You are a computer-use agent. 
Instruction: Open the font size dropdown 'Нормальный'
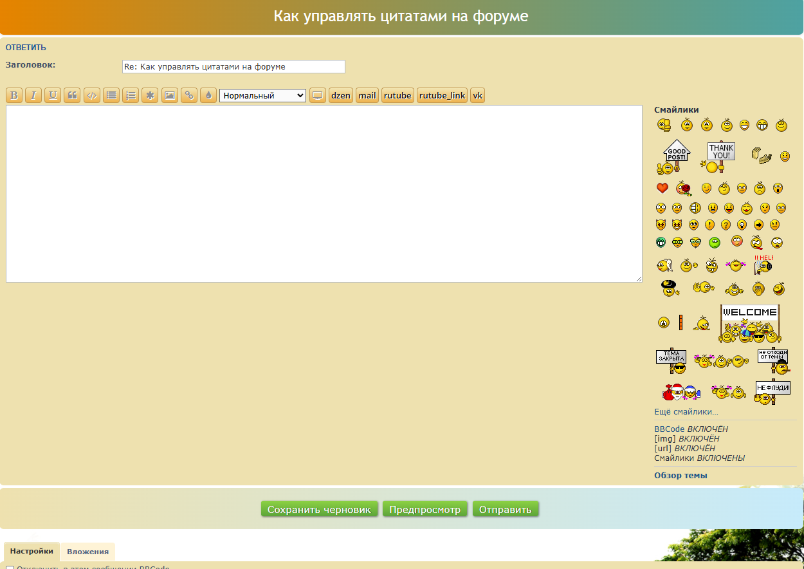pos(262,95)
